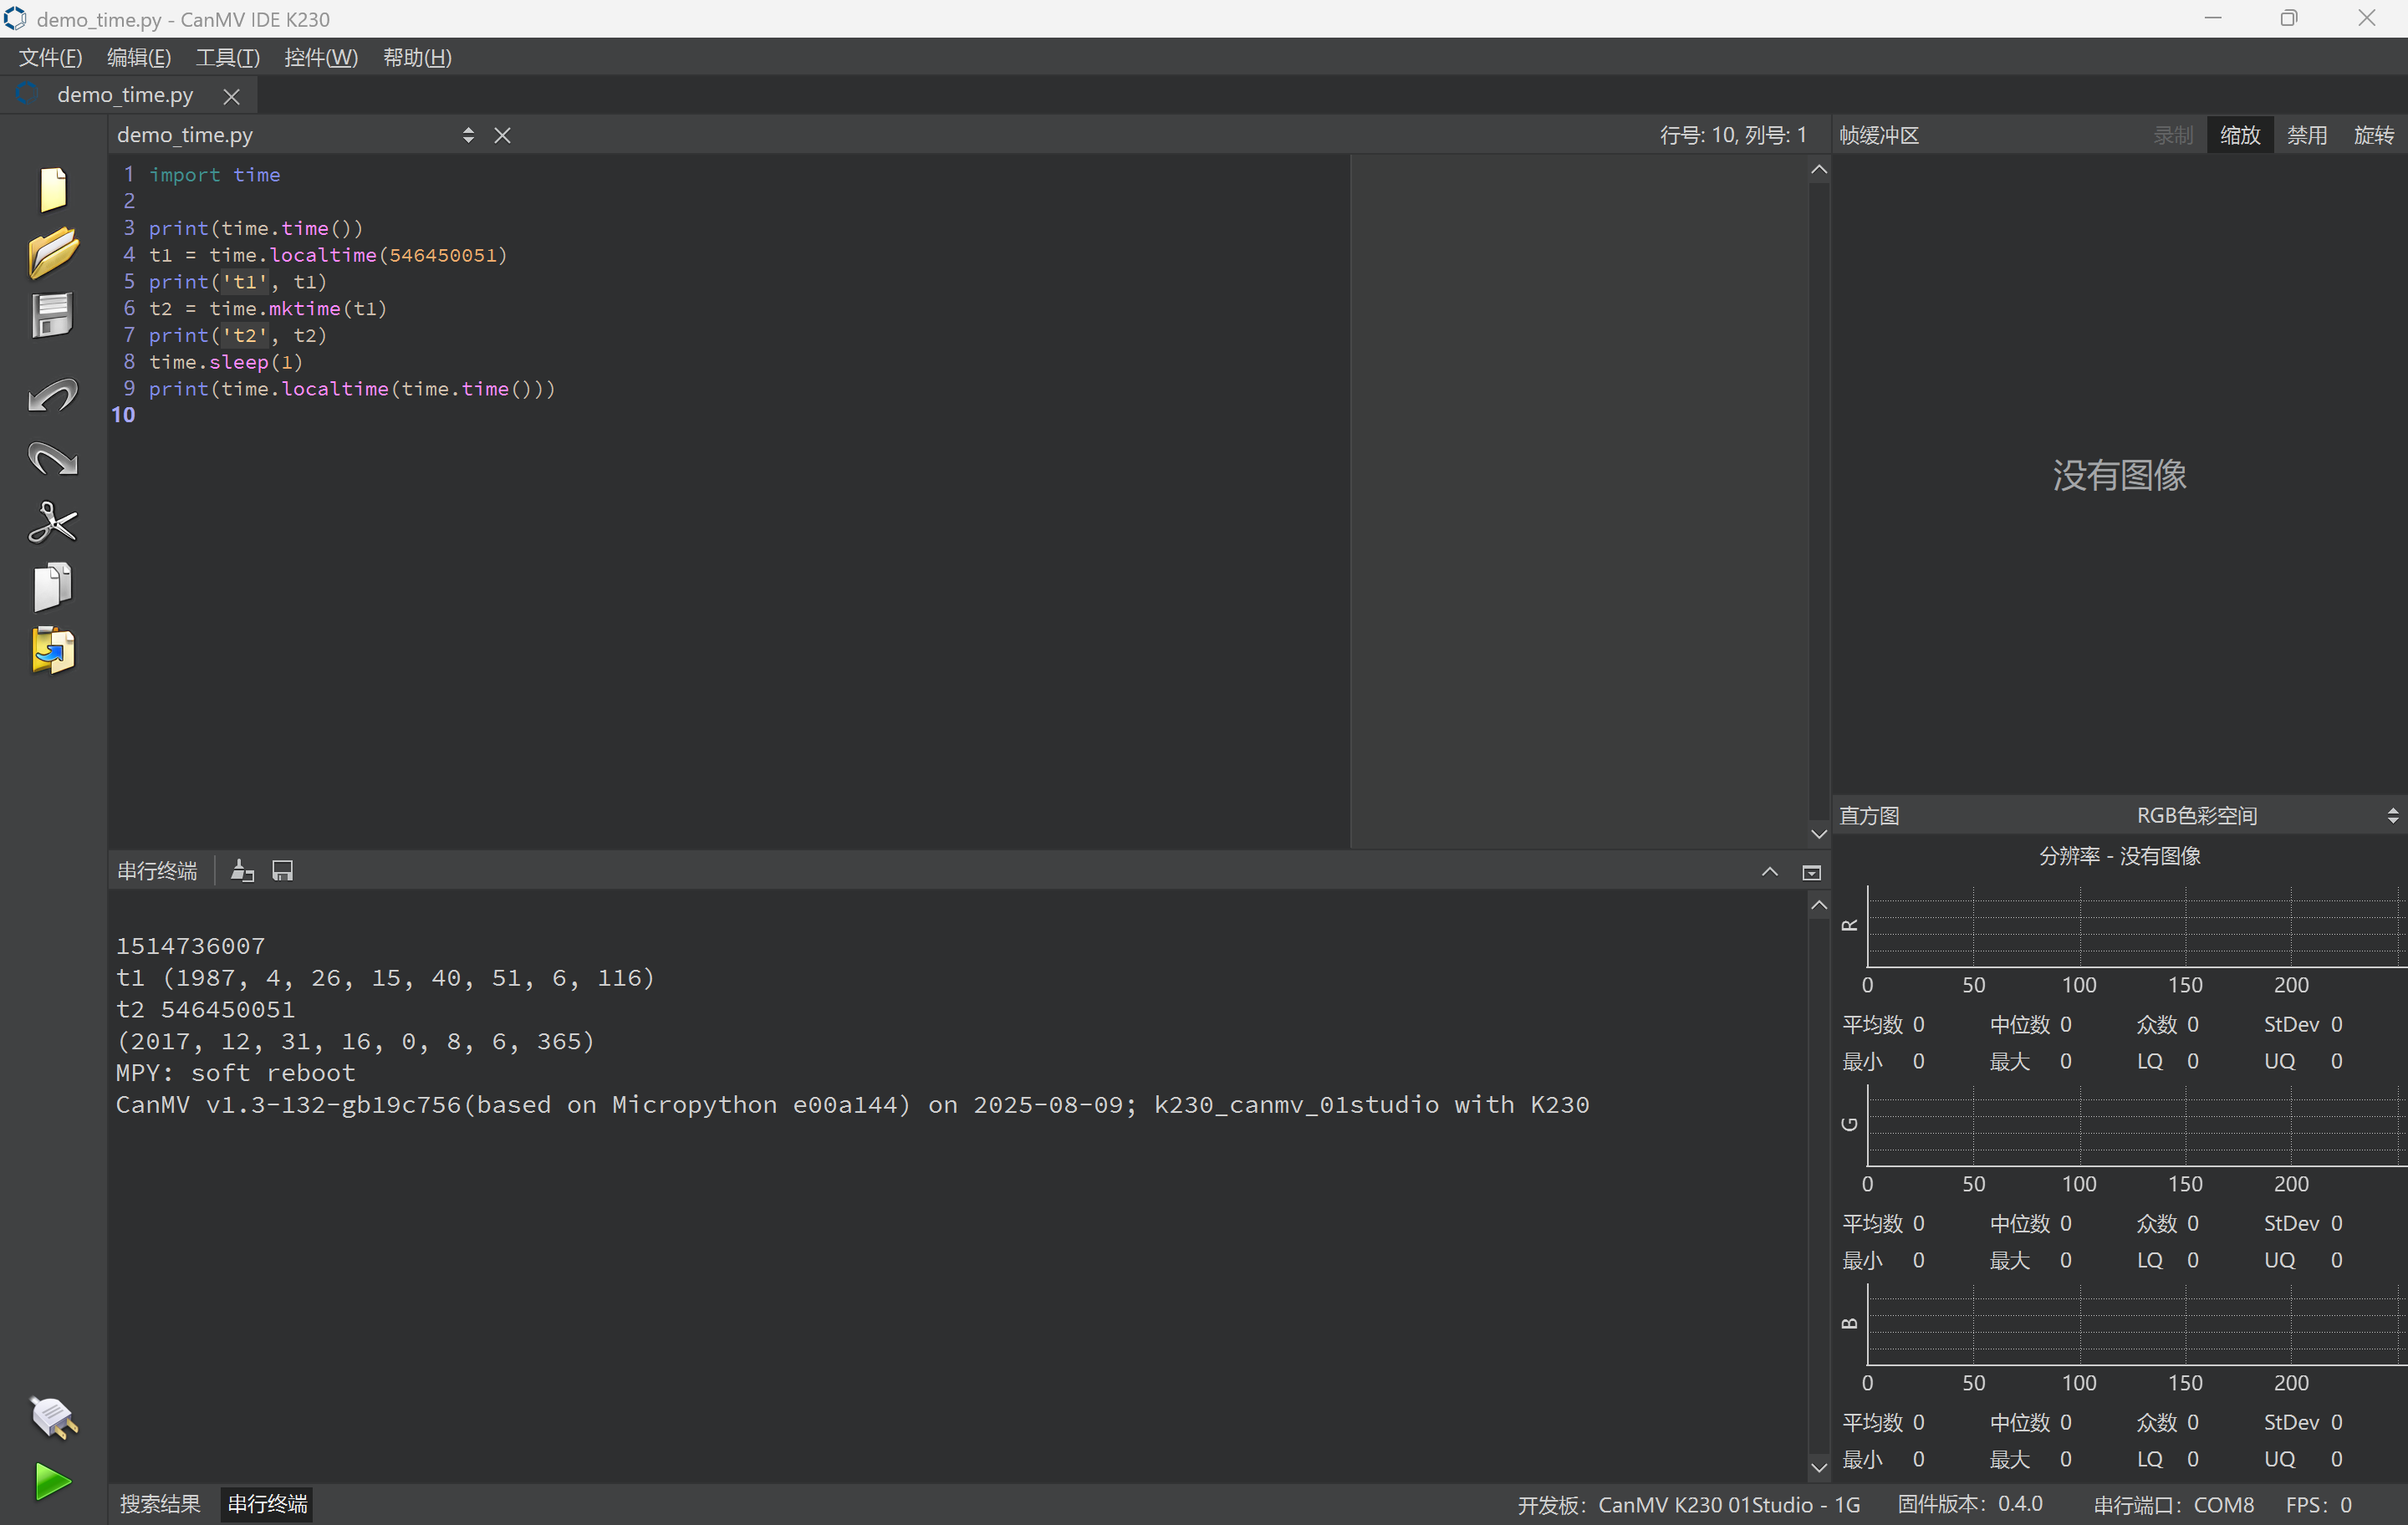The height and width of the screenshot is (1525, 2408).
Task: Enable 禁用 for the frame buffer preview
Action: click(x=2307, y=134)
